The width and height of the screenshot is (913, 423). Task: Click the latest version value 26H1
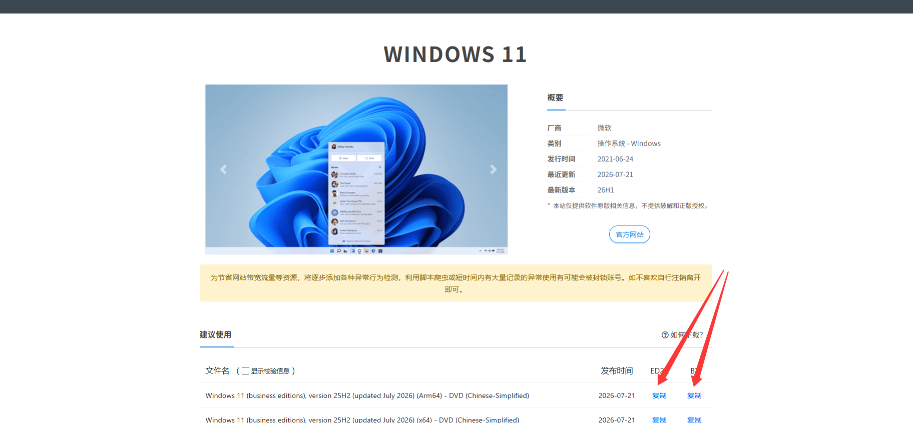coord(605,190)
